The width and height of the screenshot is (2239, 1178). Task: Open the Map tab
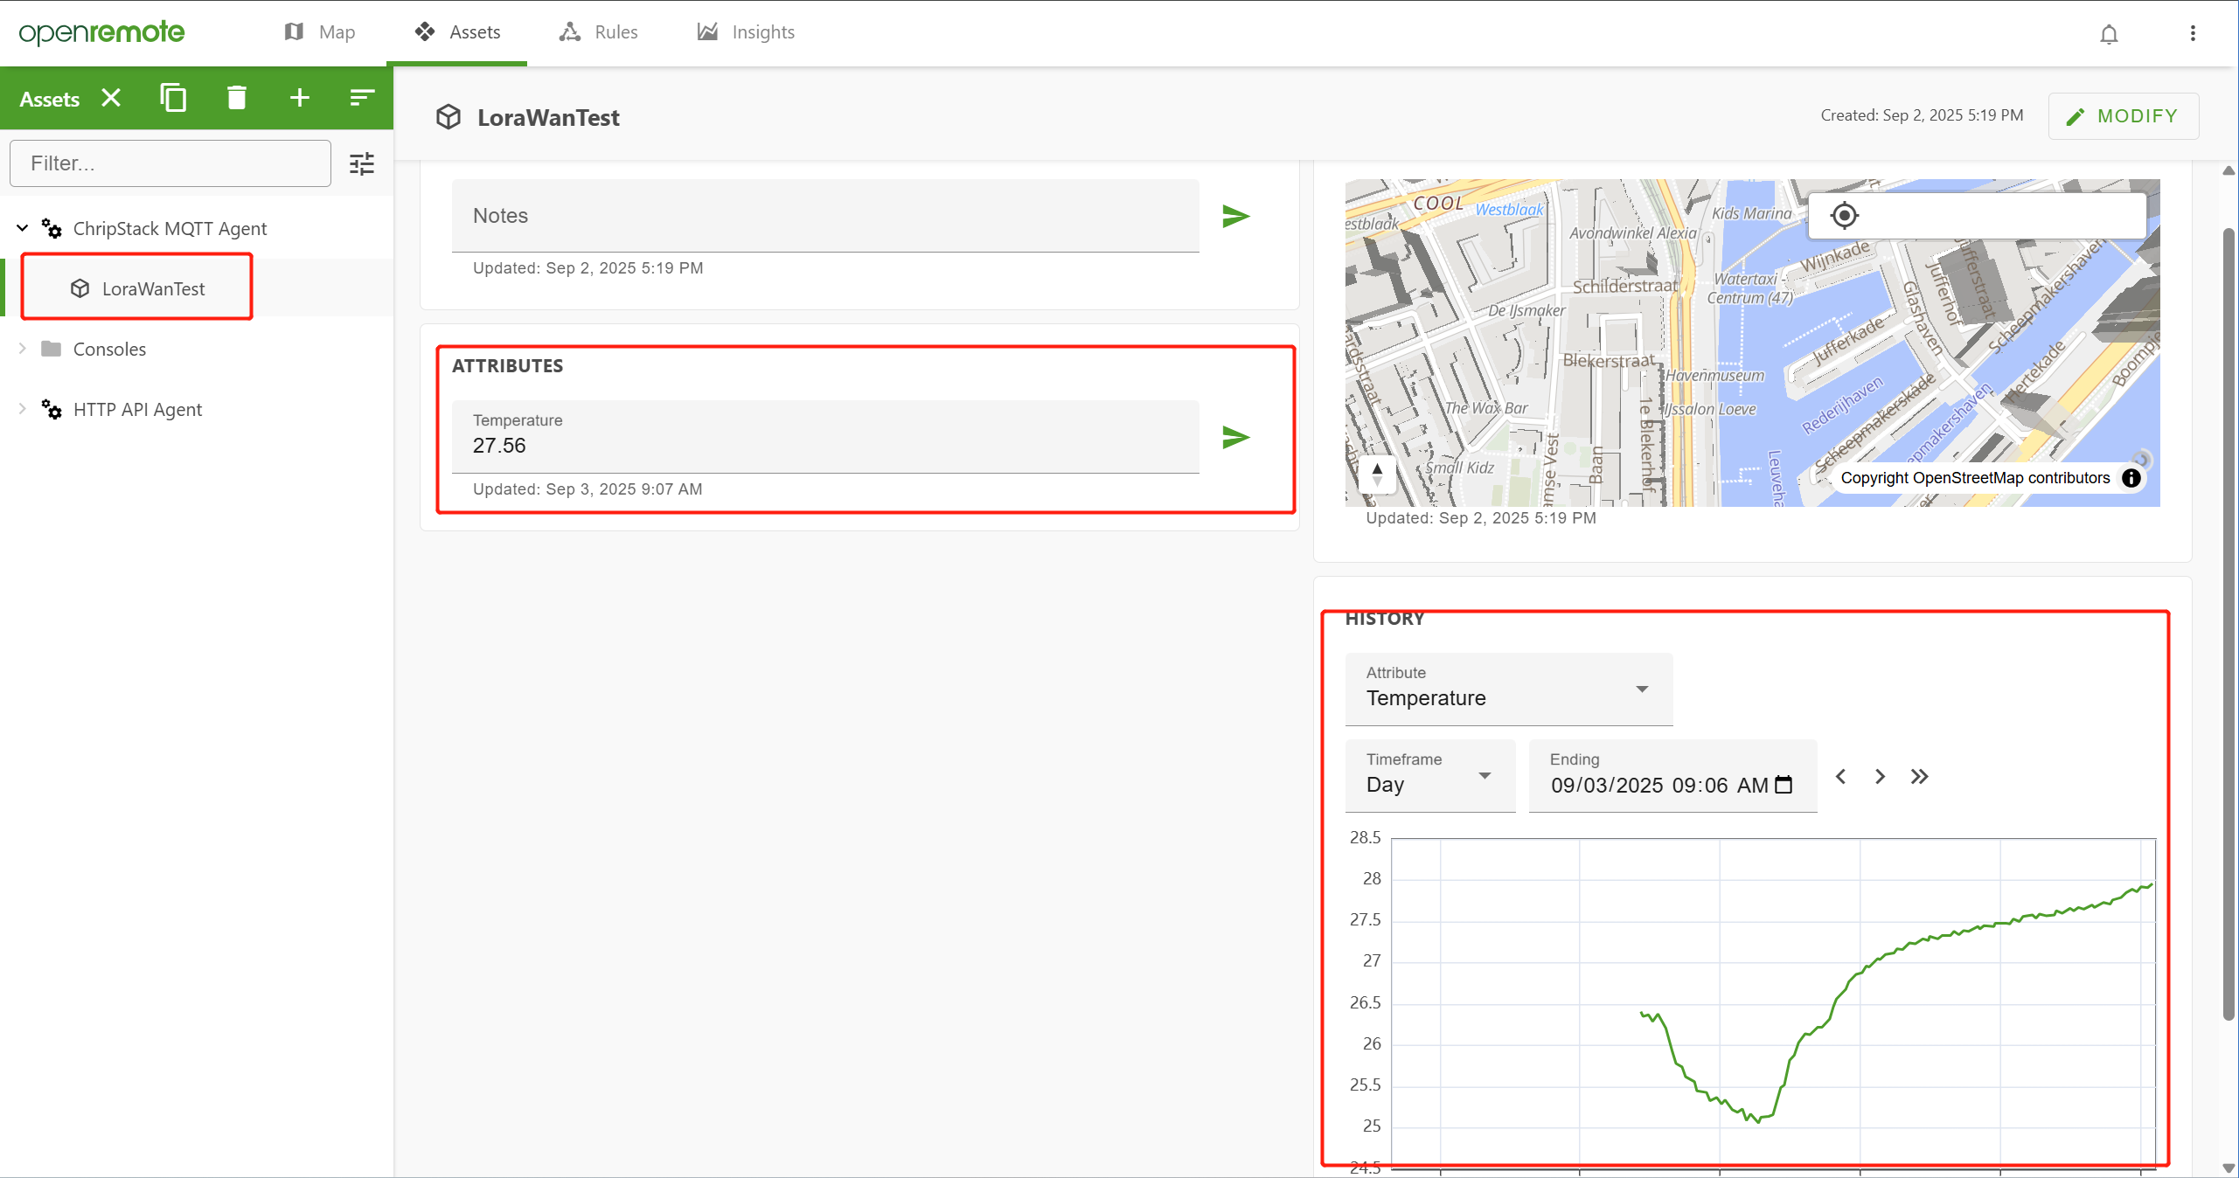click(x=320, y=32)
